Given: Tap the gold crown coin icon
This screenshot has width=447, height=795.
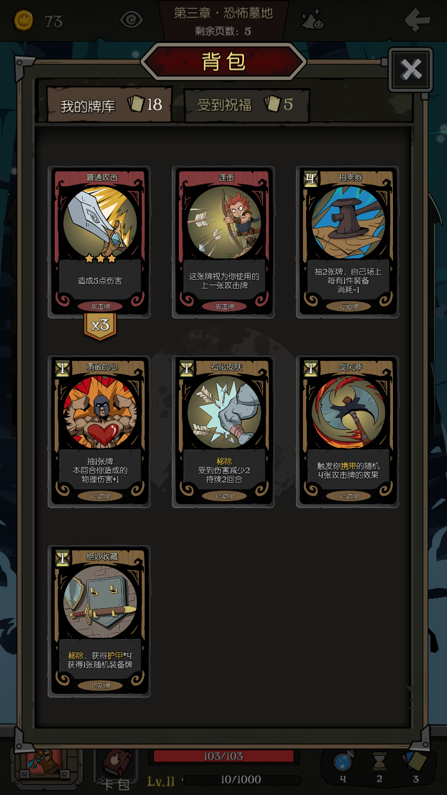Looking at the screenshot, I should click(24, 20).
